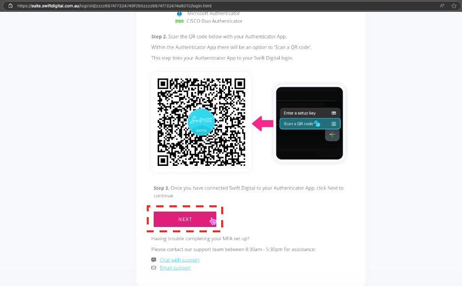The image size is (462, 286).
Task: Click the keyboard icon beside Enter a setup key
Action: (x=333, y=113)
